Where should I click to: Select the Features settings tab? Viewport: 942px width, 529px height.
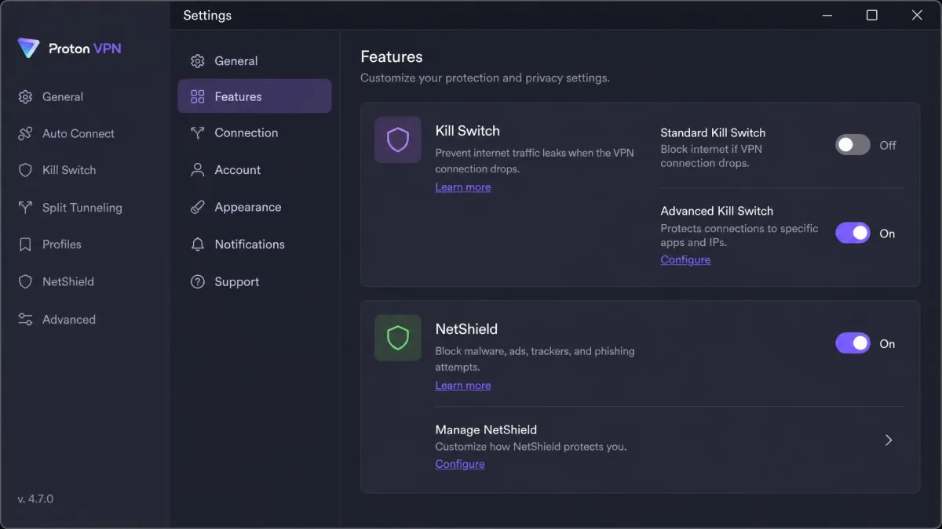tap(254, 96)
